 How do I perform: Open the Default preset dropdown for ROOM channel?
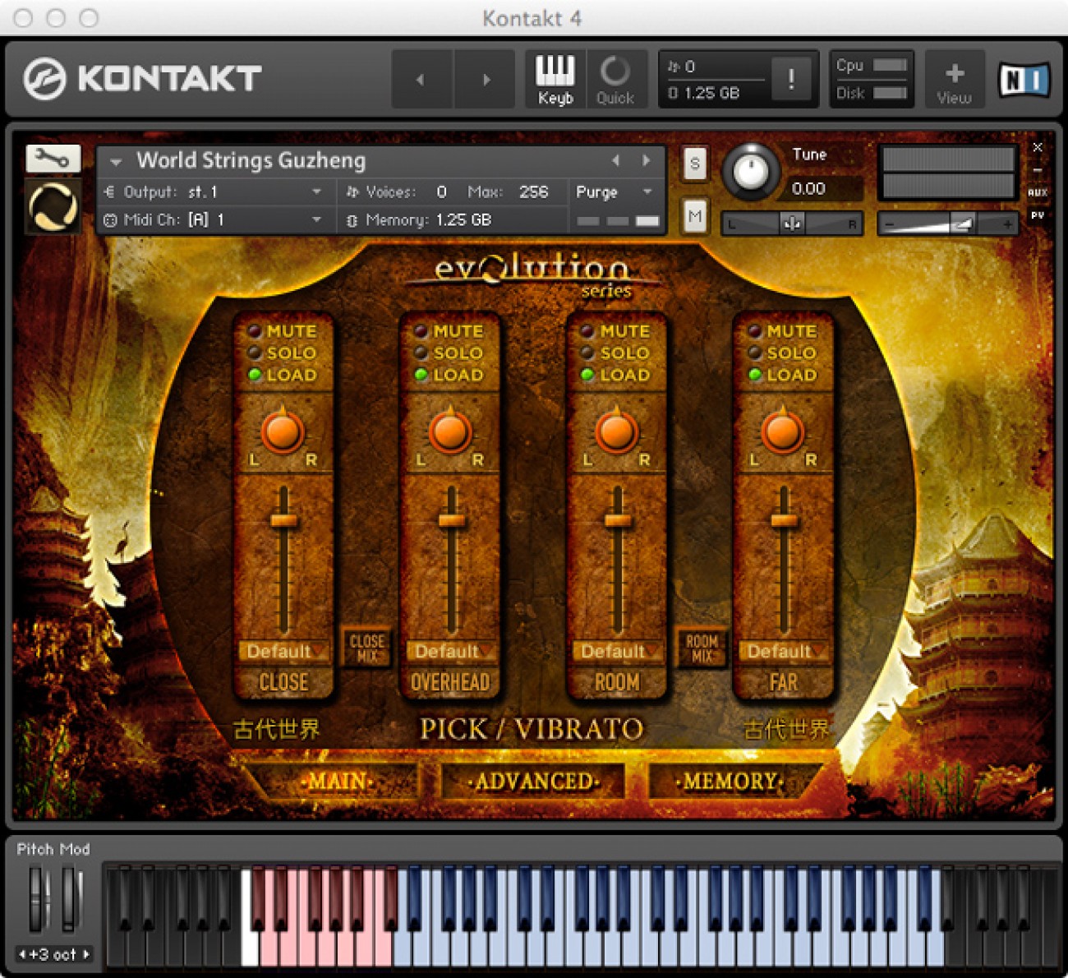click(x=615, y=651)
